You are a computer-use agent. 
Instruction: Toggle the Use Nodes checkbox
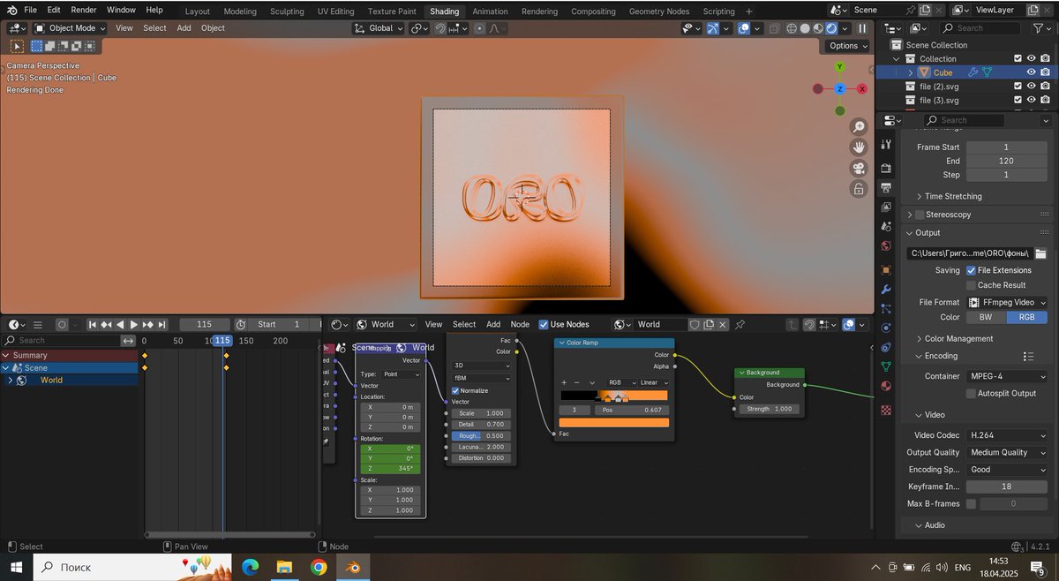tap(544, 325)
